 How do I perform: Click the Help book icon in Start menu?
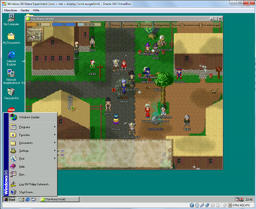click(13, 167)
